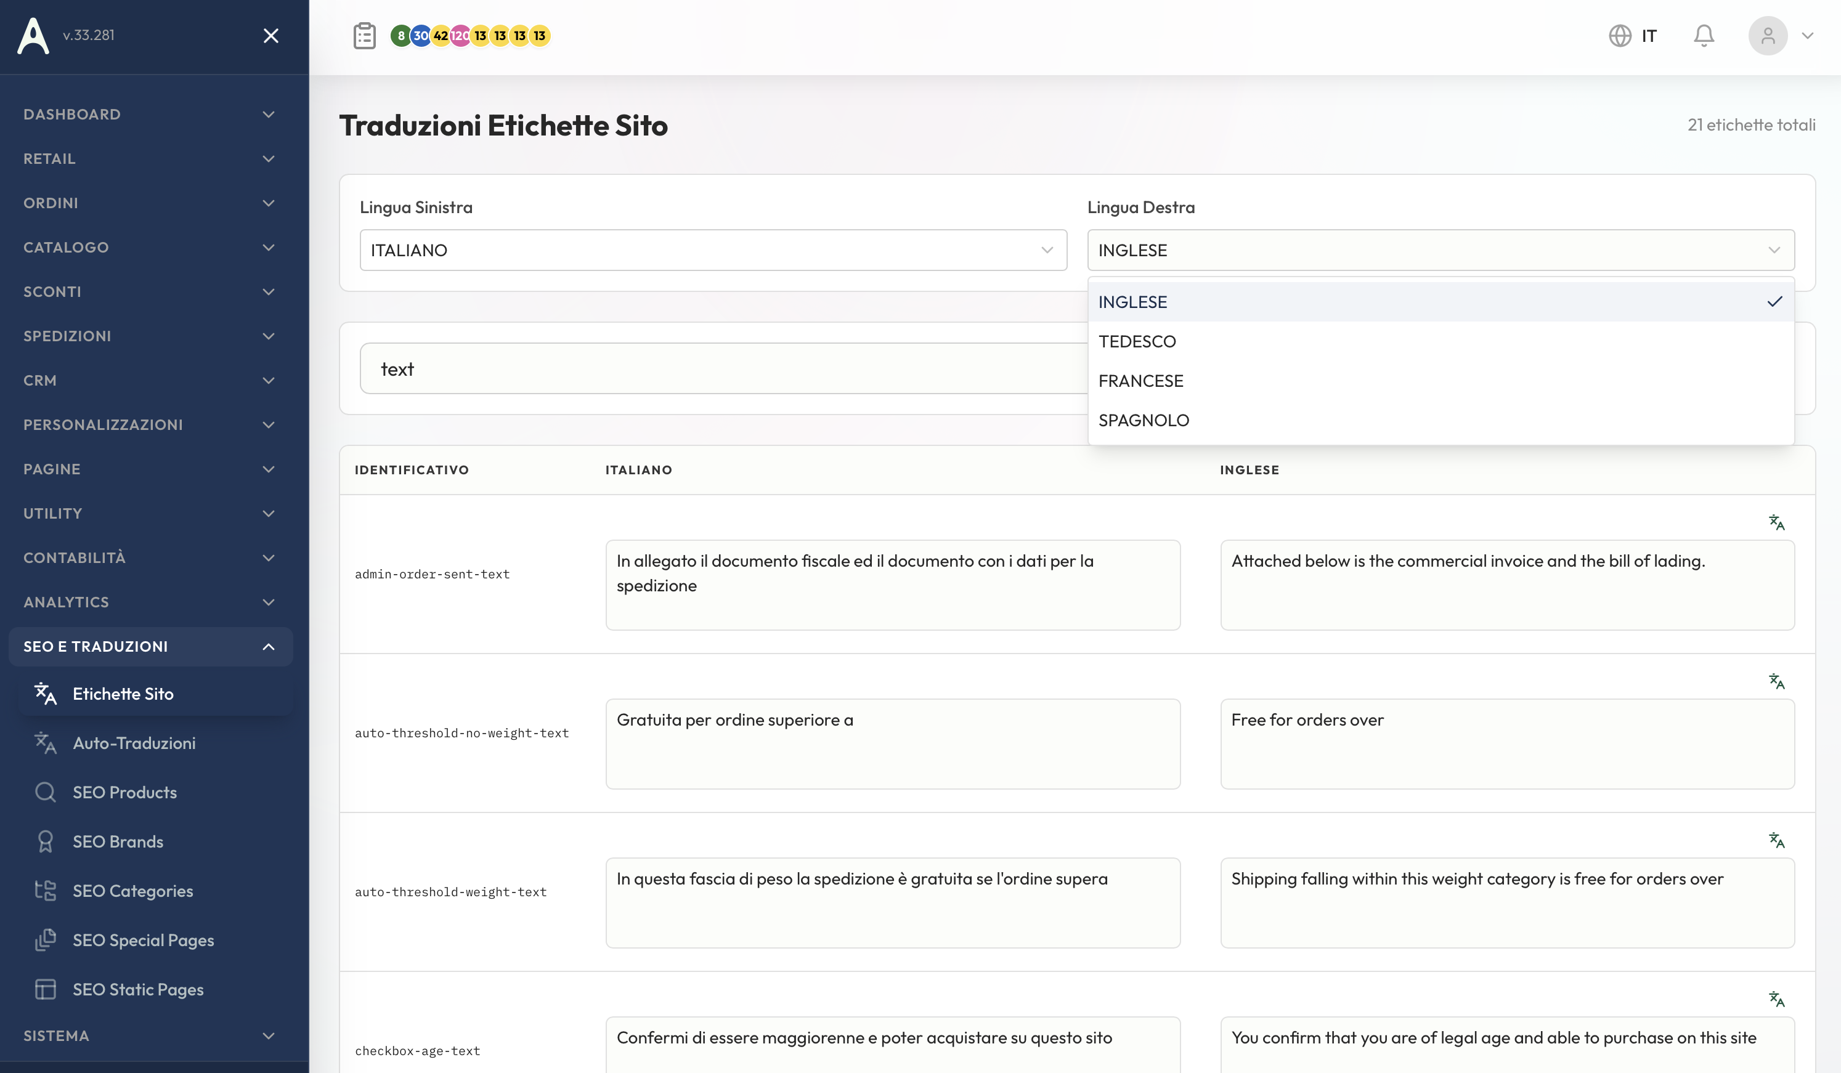Open the Lingua Sinistra ITALIANO dropdown
Screen dimensions: 1841x1073
(x=713, y=250)
